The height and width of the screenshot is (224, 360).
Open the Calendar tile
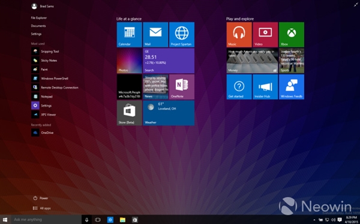pos(129,35)
